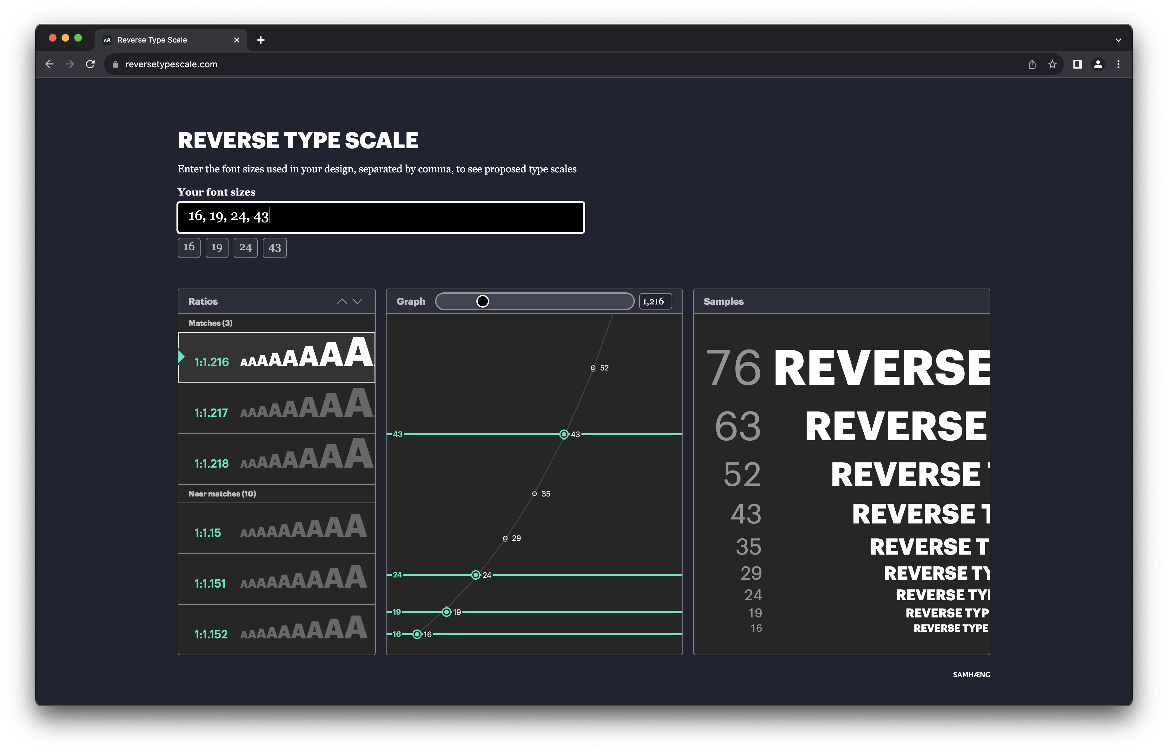Click the 29 sample size label
The image size is (1168, 753).
[x=751, y=573]
